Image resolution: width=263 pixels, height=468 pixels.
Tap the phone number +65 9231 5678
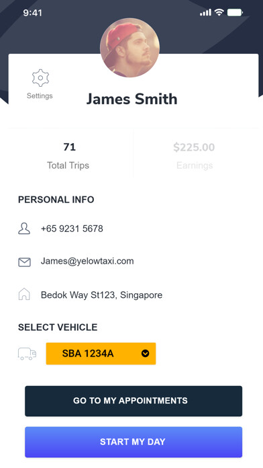pyautogui.click(x=72, y=229)
